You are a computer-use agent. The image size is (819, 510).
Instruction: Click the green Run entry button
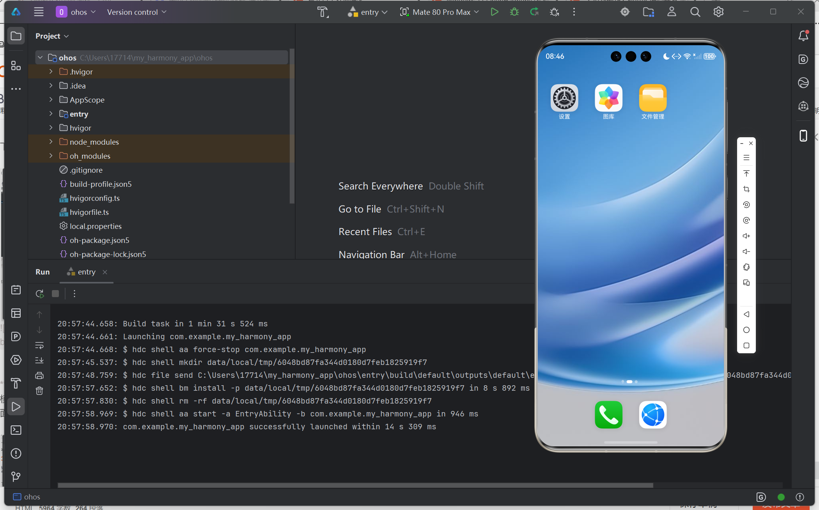click(x=494, y=12)
